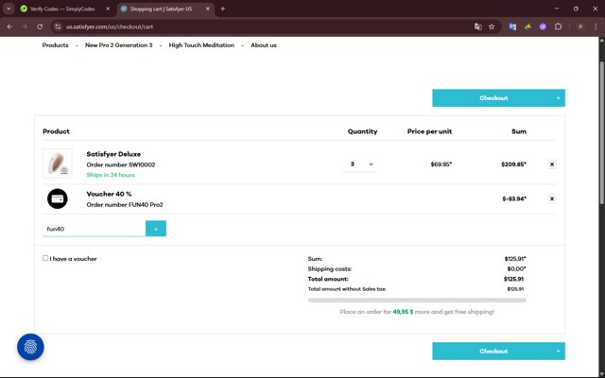Open the purple extension icon in toolbar
Screen dimensions: 605x378
click(x=543, y=26)
